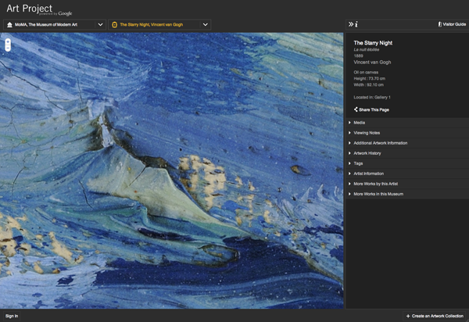Expand the Viewing Notes section
469x322 pixels.
click(407, 133)
